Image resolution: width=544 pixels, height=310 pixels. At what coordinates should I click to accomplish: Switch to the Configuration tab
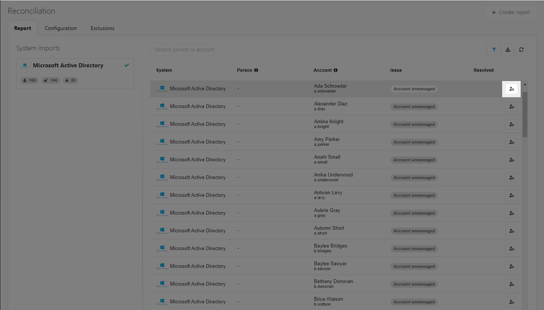tap(61, 28)
